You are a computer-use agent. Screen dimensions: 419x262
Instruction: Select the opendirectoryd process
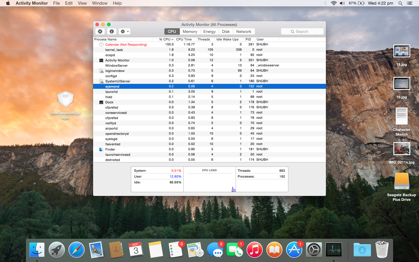point(210,134)
